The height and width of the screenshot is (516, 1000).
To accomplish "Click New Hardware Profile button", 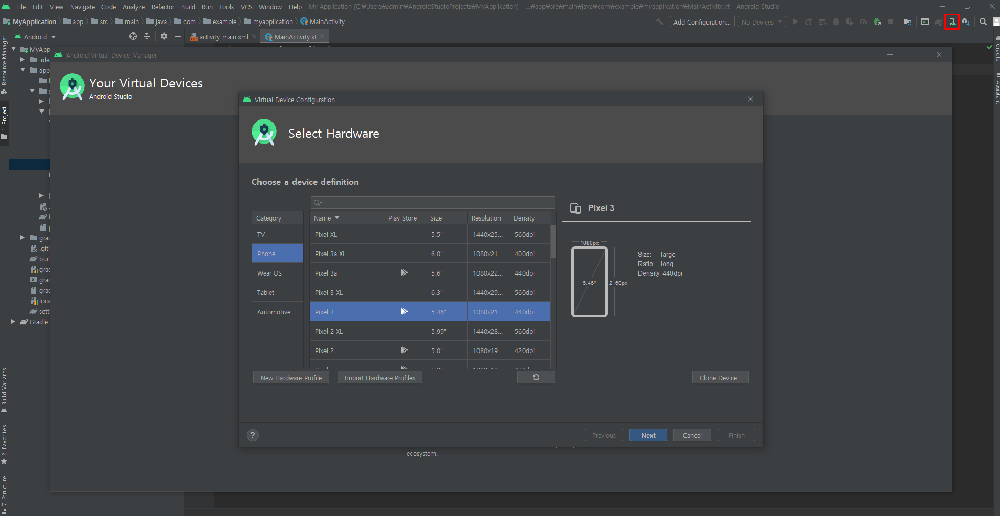I will coord(291,377).
